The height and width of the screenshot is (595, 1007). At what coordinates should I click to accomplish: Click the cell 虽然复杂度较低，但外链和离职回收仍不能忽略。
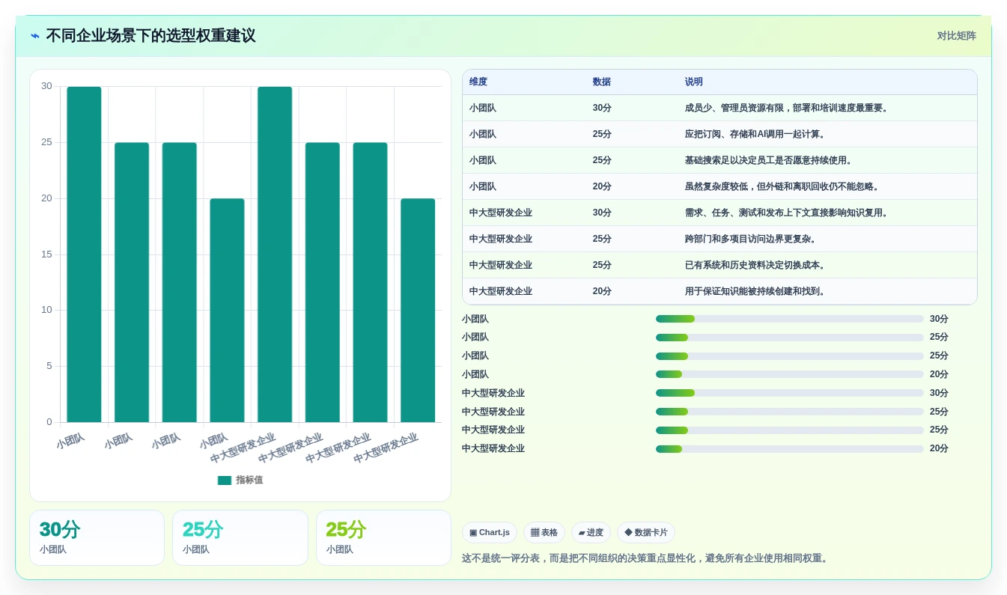pos(782,186)
